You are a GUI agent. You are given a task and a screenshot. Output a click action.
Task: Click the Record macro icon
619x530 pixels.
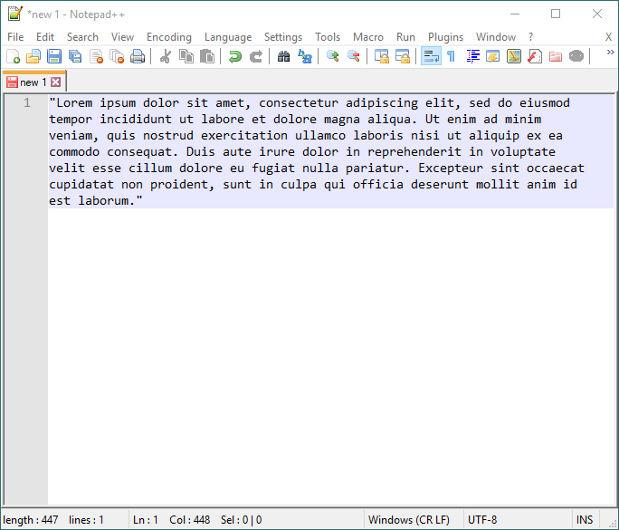[576, 56]
